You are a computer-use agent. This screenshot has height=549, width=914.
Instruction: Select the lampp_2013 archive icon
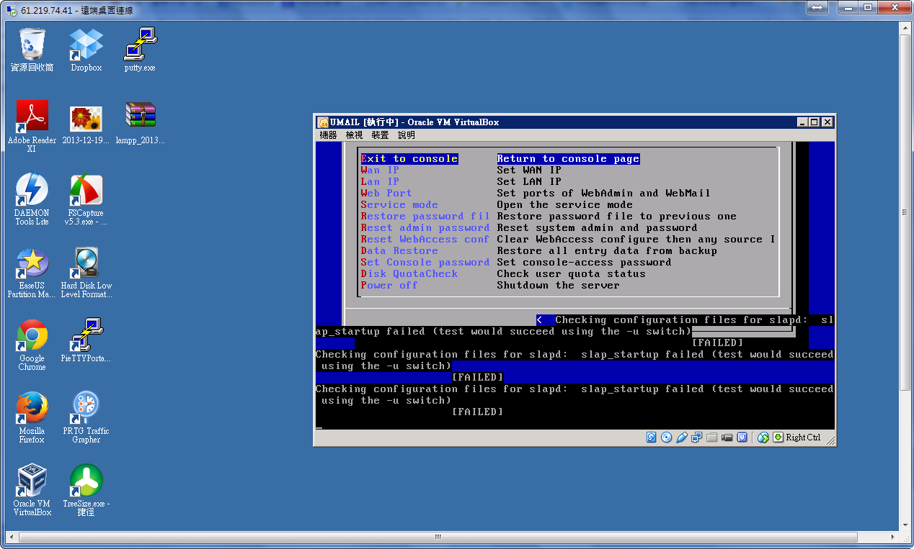140,124
